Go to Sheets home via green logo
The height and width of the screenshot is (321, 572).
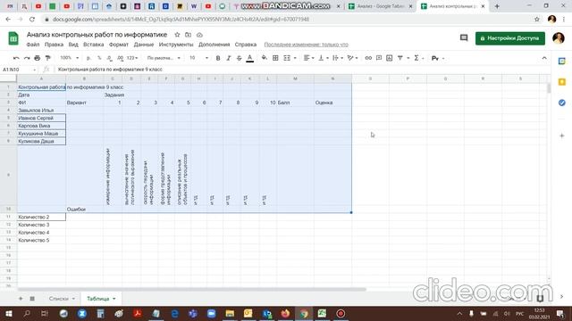tap(13, 38)
